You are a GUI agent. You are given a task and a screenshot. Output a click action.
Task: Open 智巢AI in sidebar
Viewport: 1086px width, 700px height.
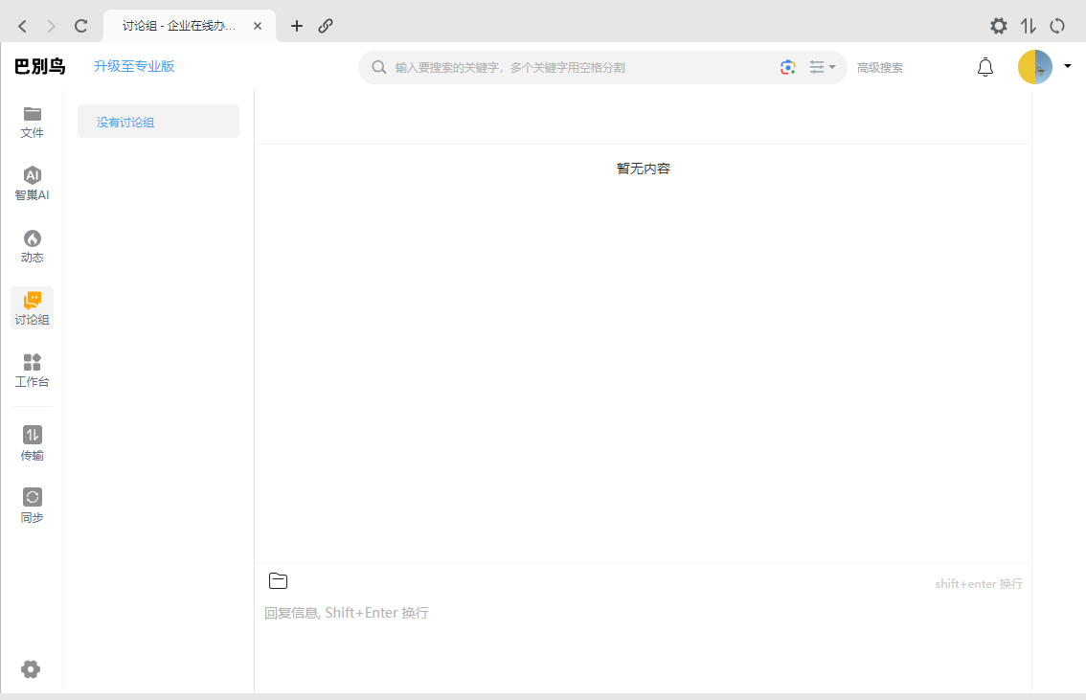point(32,184)
